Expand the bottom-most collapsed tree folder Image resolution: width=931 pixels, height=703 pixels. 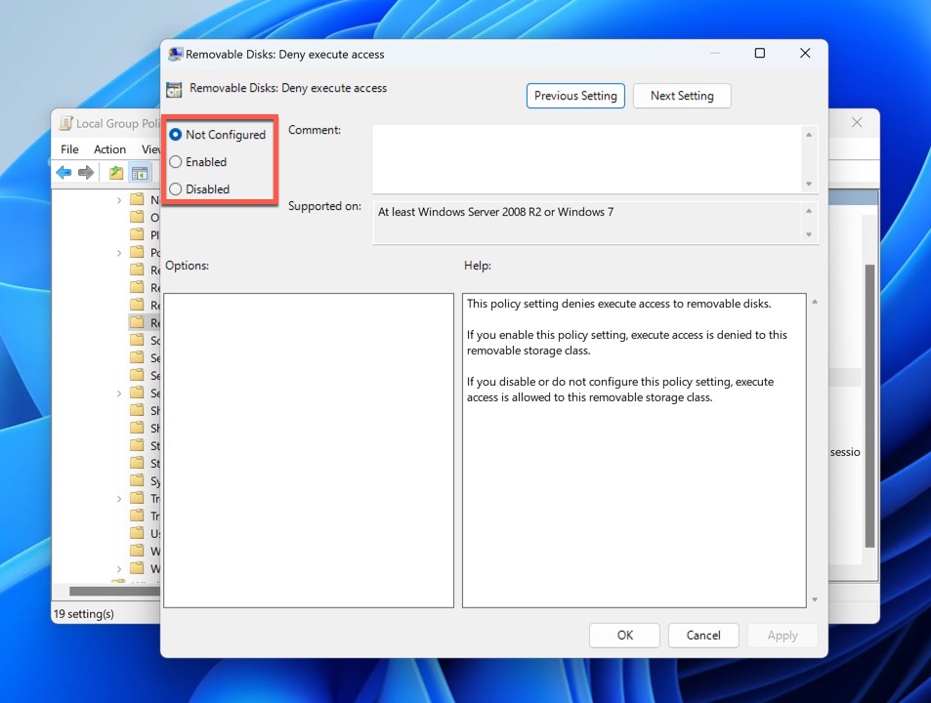[x=119, y=568]
